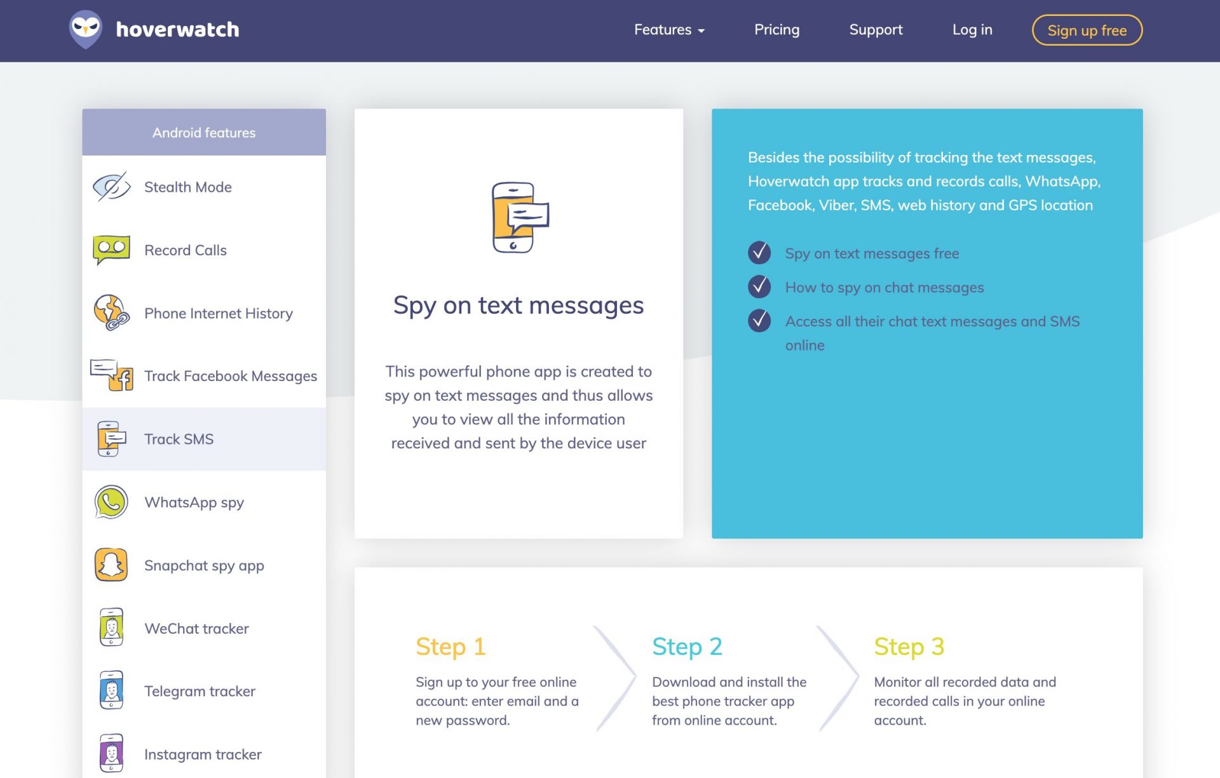Click the Hoverwatch owl logo
Image resolution: width=1220 pixels, height=778 pixels.
click(88, 29)
